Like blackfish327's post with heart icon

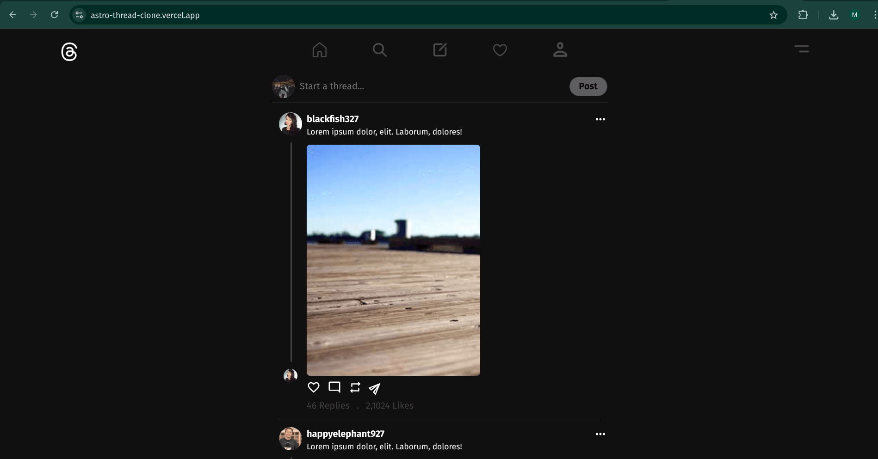coord(314,387)
